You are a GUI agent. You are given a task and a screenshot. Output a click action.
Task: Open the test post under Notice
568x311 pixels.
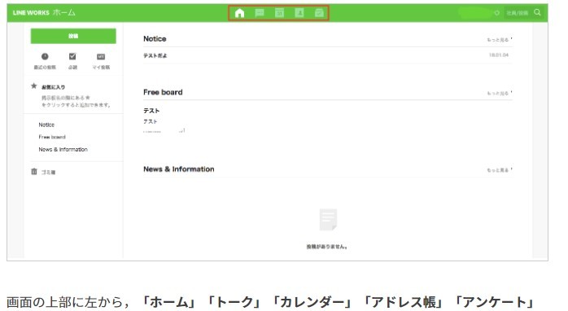click(x=155, y=55)
